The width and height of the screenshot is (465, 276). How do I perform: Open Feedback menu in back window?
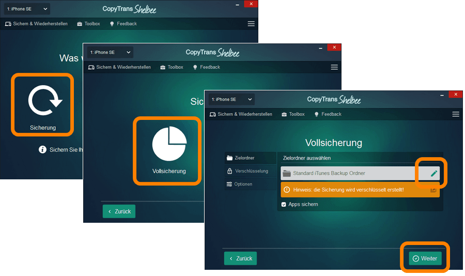[123, 24]
